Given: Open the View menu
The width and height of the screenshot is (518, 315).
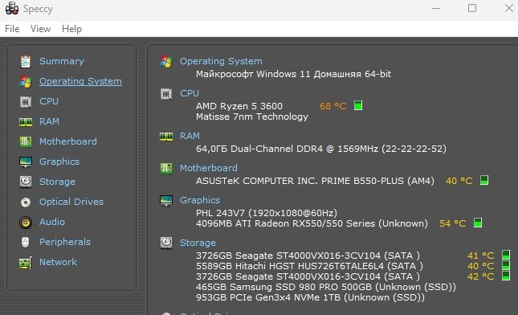Looking at the screenshot, I should (40, 29).
